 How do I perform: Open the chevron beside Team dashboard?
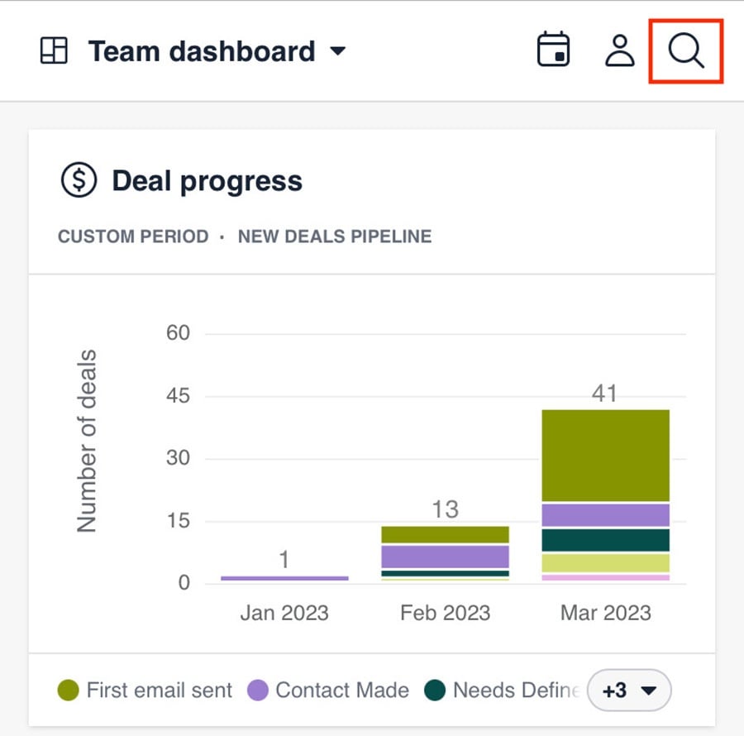(338, 51)
